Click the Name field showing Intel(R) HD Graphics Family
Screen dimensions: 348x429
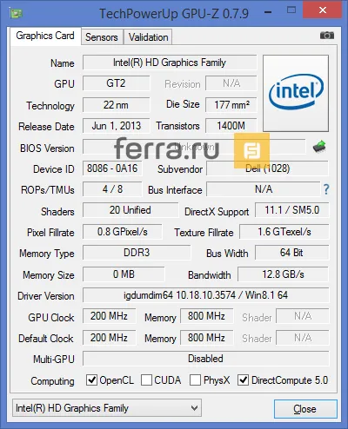pyautogui.click(x=170, y=63)
